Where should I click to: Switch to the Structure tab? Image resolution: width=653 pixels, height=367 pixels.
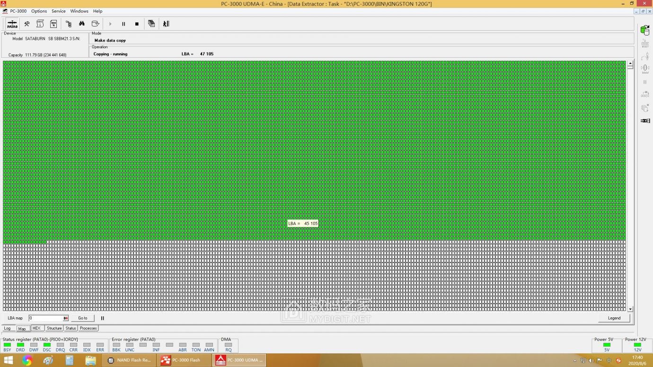point(54,328)
